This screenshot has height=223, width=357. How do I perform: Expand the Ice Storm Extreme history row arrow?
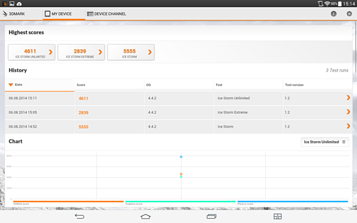[x=348, y=111]
